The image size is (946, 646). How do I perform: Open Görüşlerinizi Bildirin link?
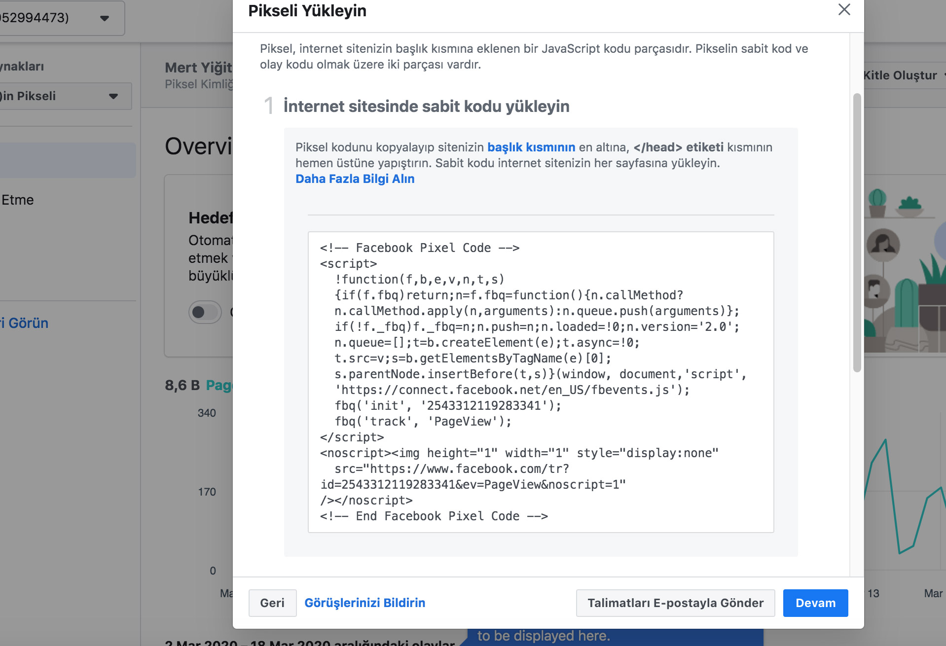pyautogui.click(x=364, y=603)
